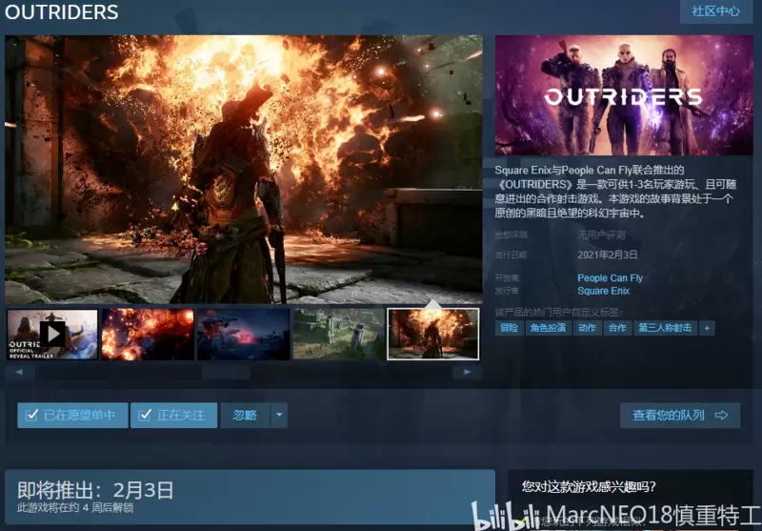Click the 您对这款游戏感兴趣吗? text
762x531 pixels.
(589, 486)
